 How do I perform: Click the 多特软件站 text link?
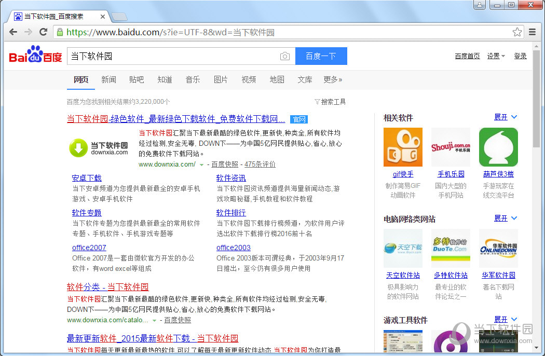click(451, 275)
